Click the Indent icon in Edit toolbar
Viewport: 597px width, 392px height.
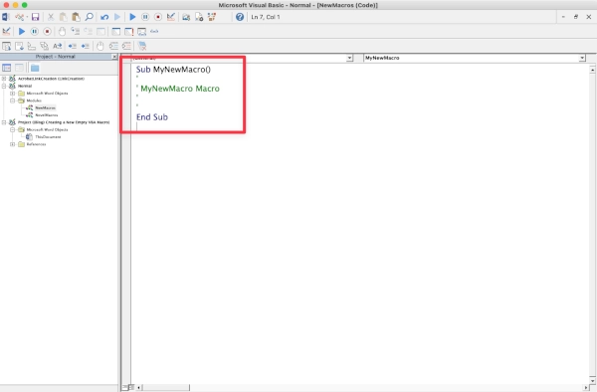pyautogui.click(x=73, y=47)
